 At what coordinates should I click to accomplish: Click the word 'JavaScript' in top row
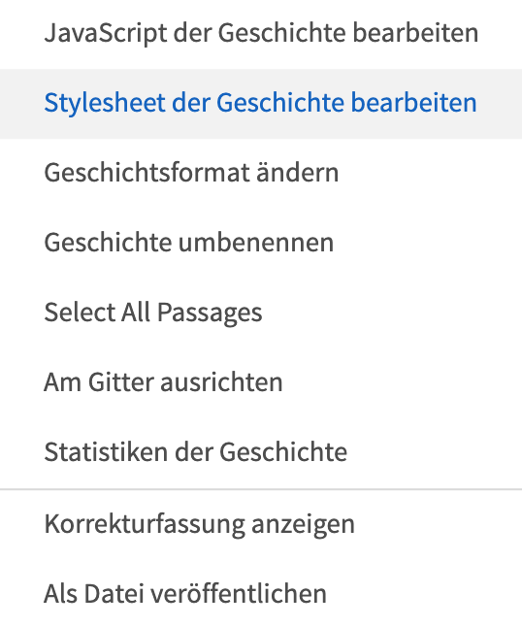pos(105,34)
